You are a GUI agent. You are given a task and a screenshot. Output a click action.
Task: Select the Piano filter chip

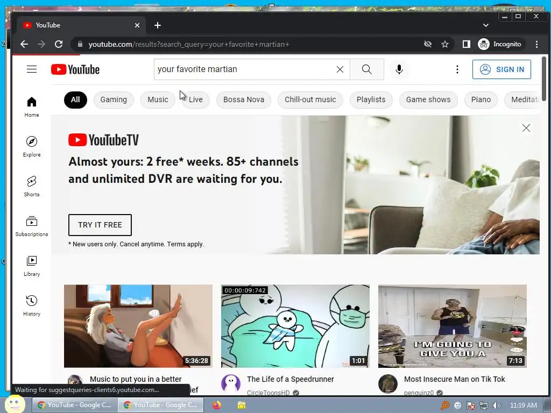(481, 99)
